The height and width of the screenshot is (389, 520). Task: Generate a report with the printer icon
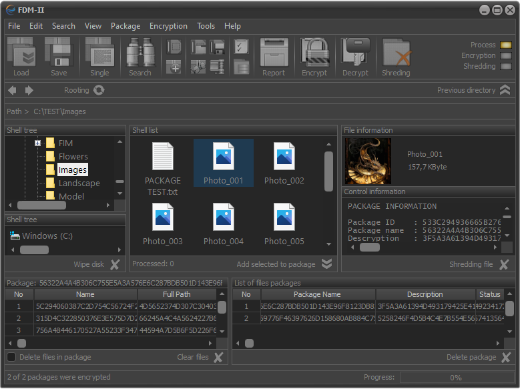pos(274,53)
